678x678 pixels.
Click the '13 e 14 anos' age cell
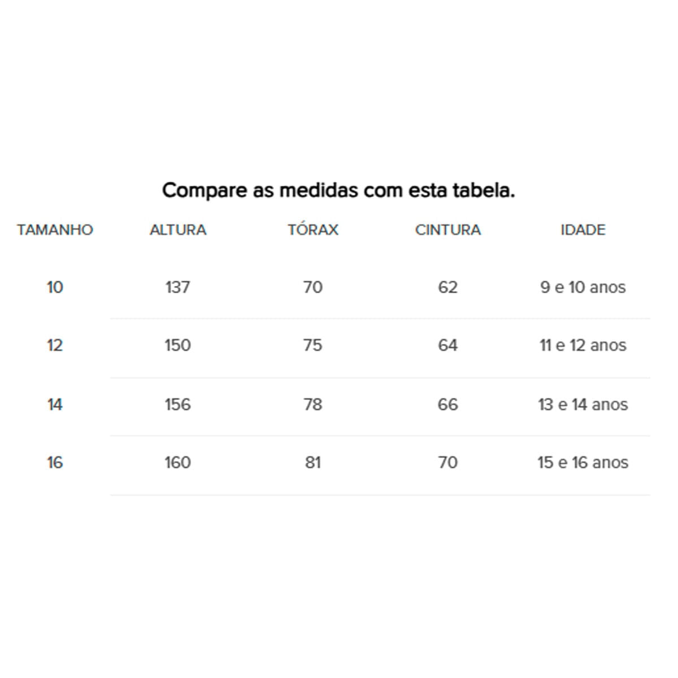coord(583,405)
